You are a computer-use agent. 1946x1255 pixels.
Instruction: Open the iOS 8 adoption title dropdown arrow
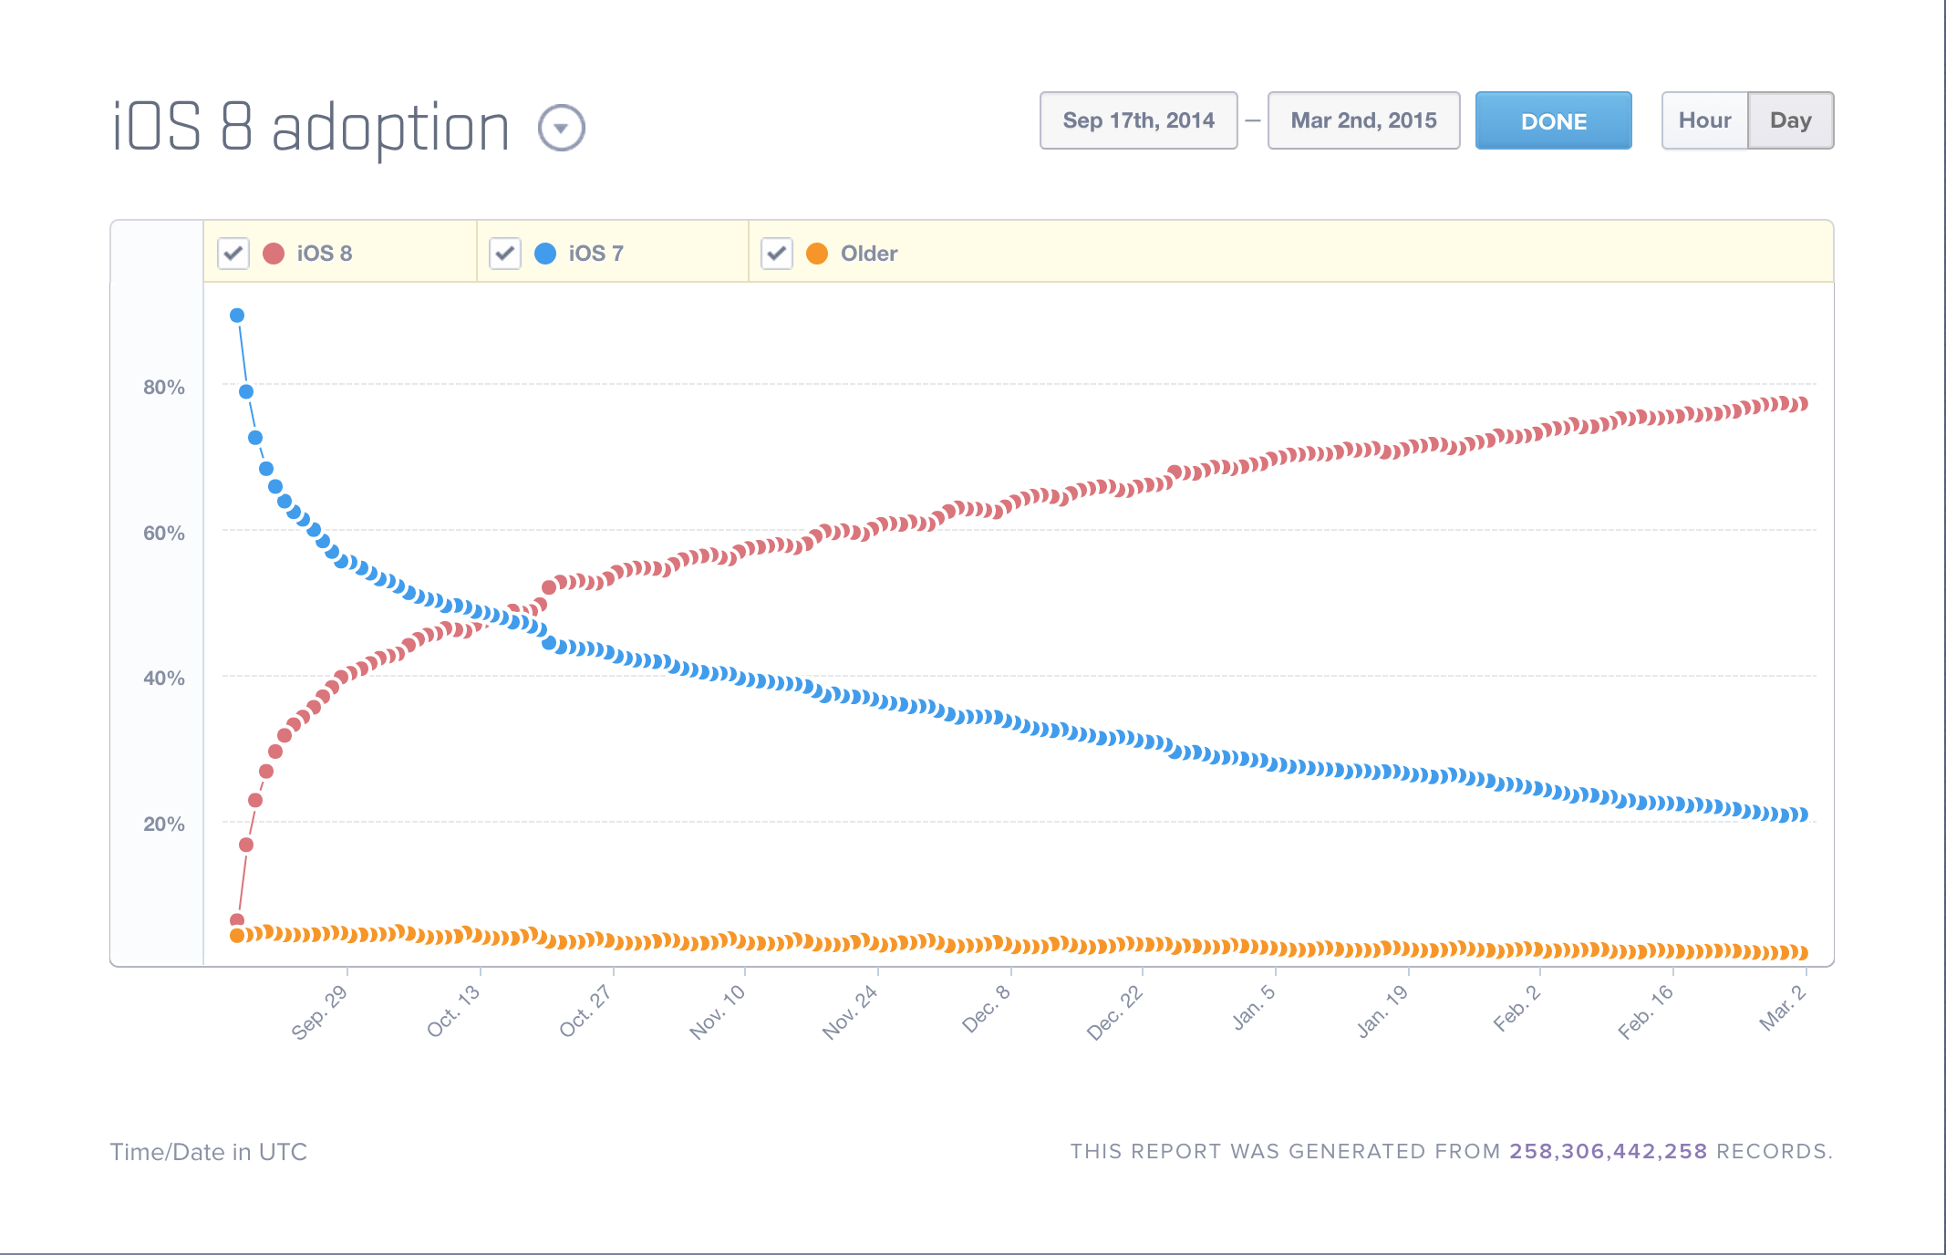tap(561, 128)
